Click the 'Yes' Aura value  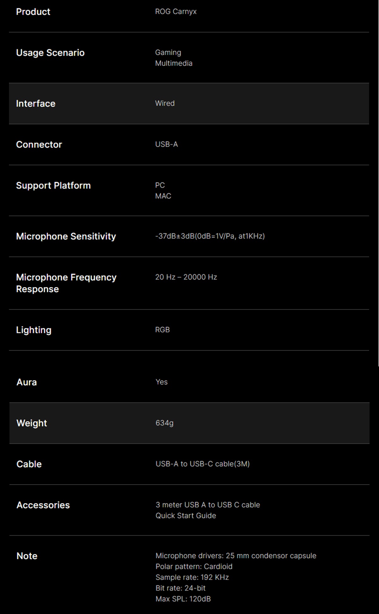pyautogui.click(x=161, y=382)
